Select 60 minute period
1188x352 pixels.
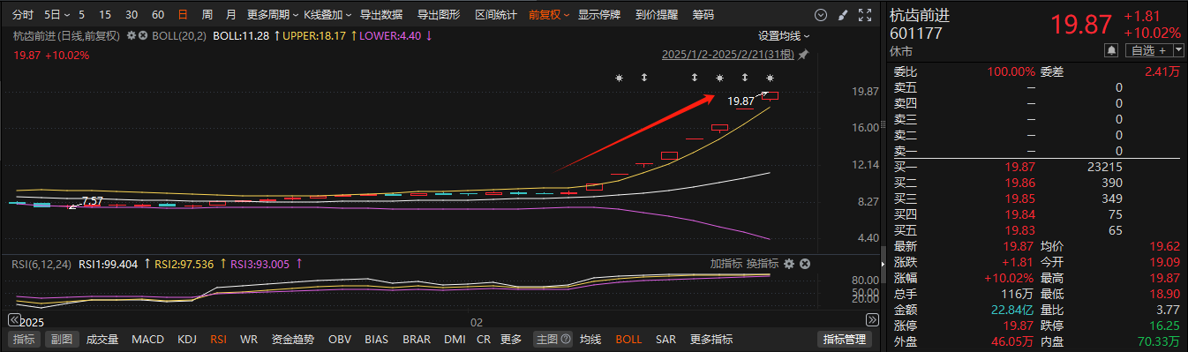pos(158,15)
